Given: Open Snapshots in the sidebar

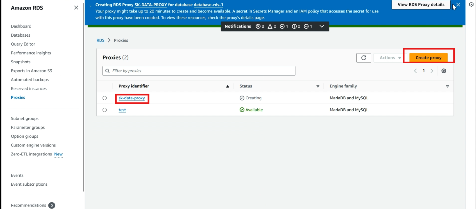Looking at the screenshot, I should (21, 62).
